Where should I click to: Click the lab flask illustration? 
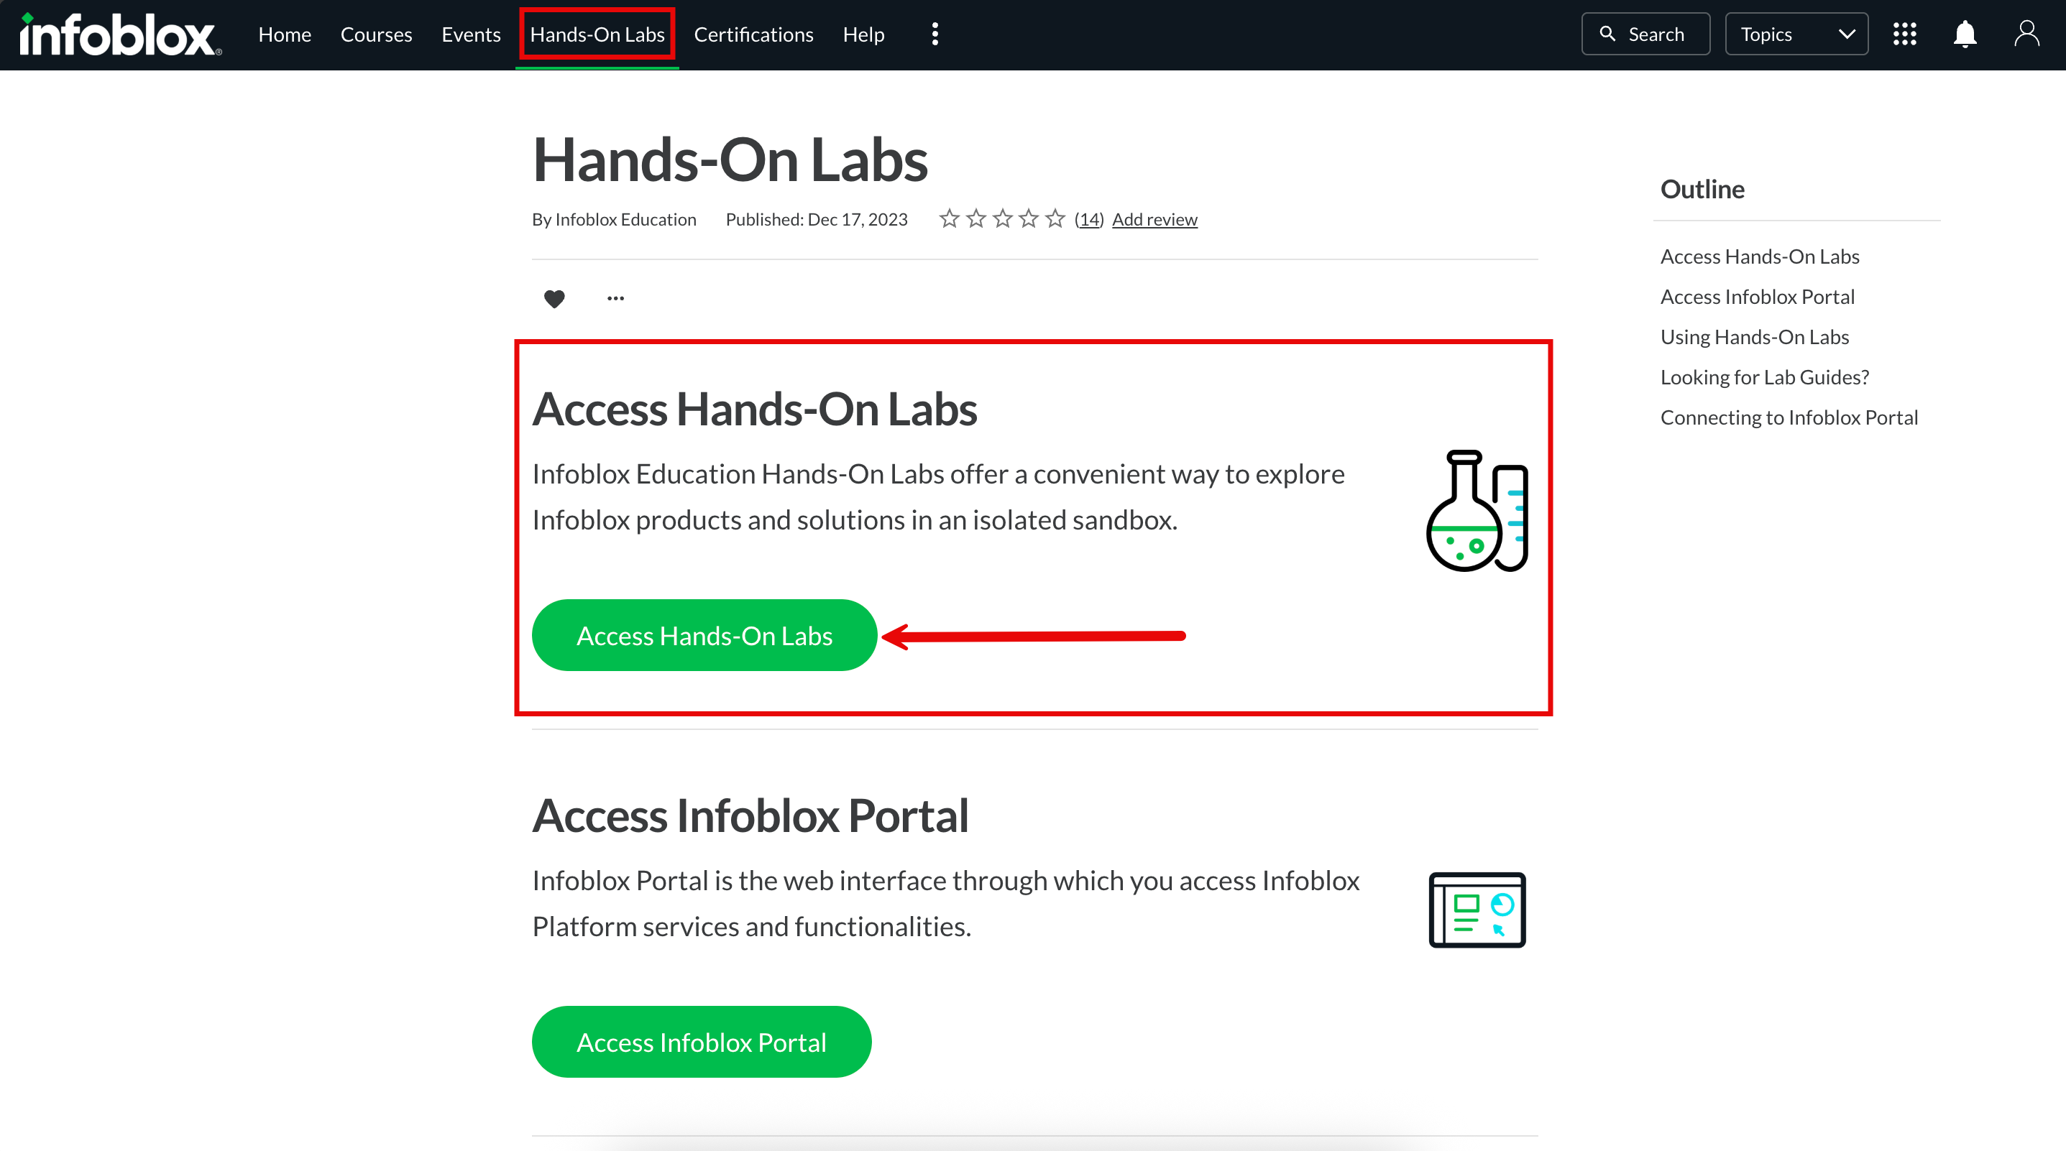[x=1477, y=512]
